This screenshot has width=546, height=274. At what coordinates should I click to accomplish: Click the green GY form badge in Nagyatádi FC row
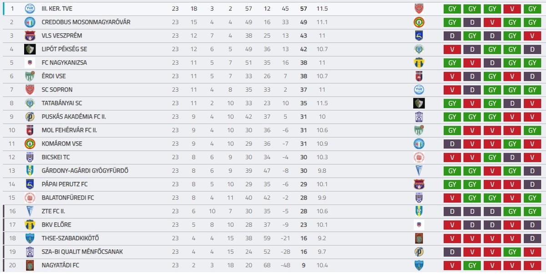coord(472,265)
